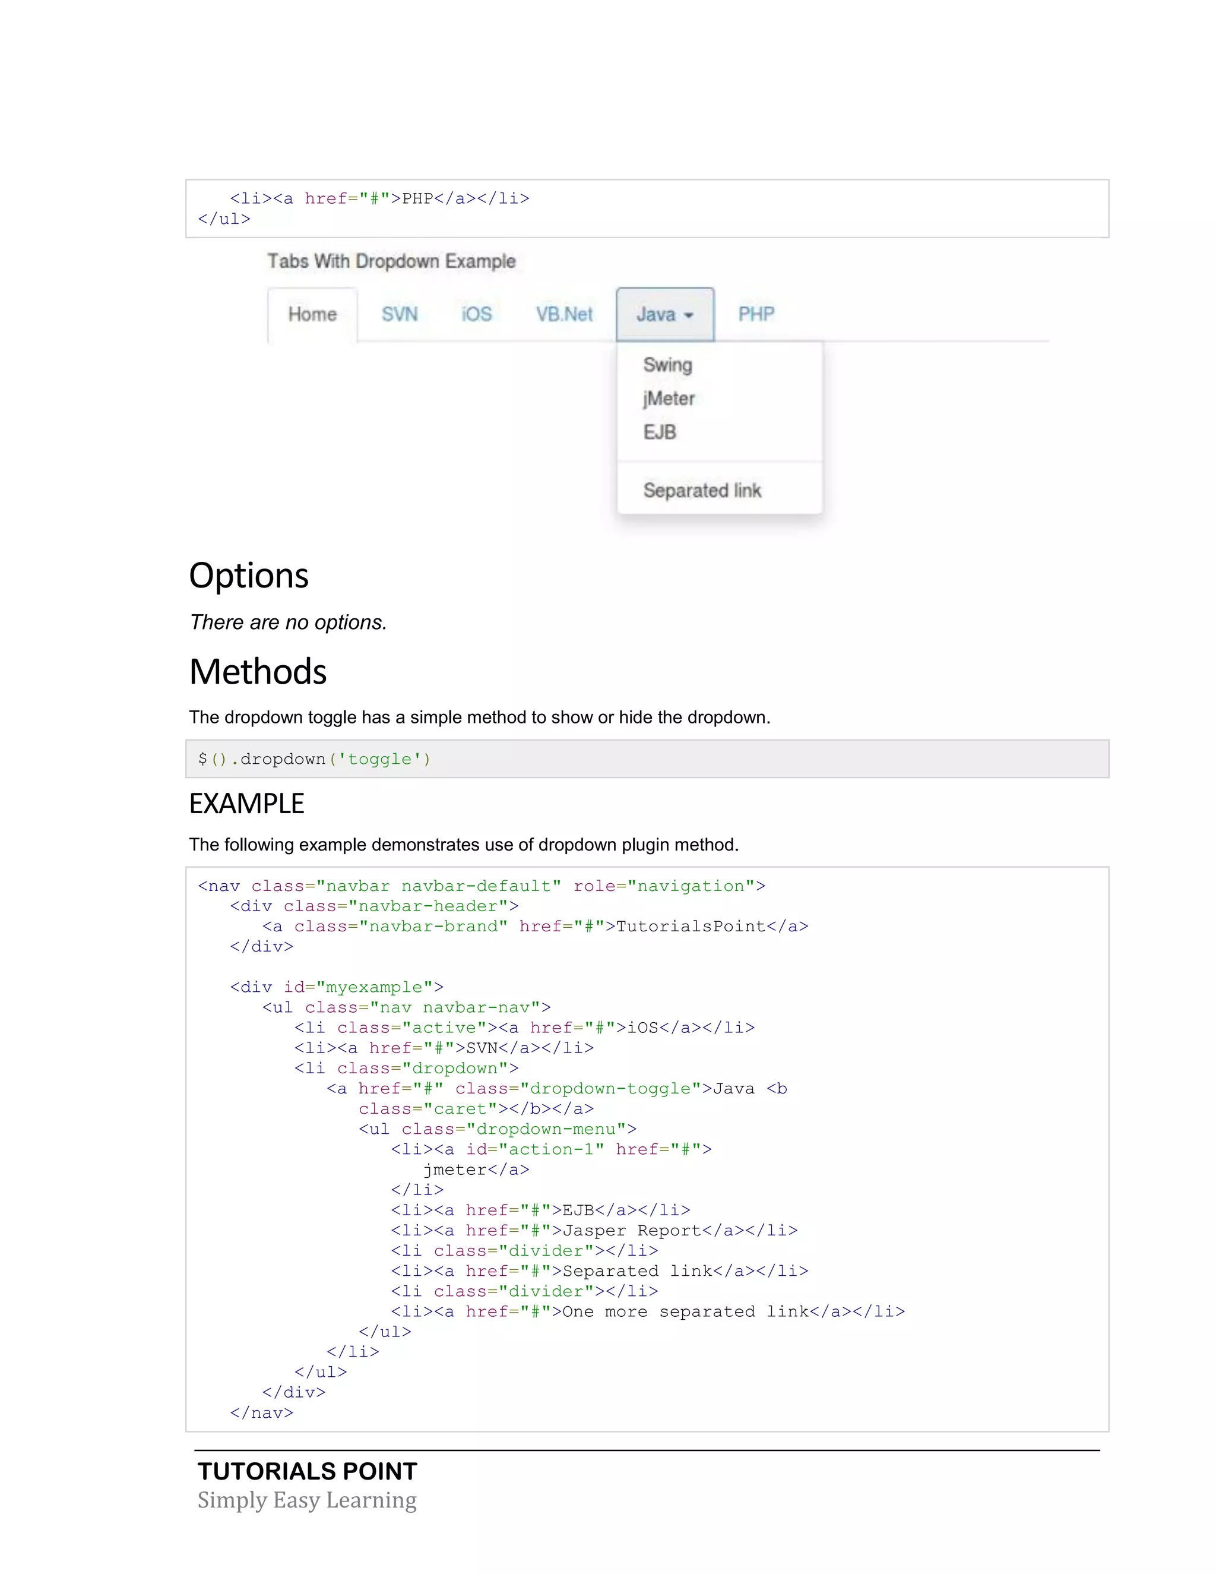Click the Jasper Report code line
The image size is (1216, 1574).
pyautogui.click(x=594, y=1230)
